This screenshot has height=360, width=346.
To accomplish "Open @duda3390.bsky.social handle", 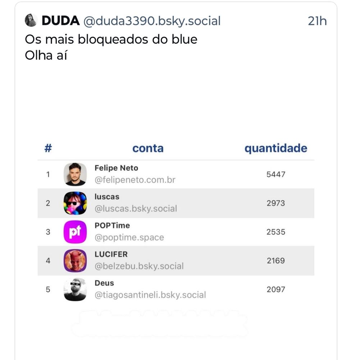I will point(152,21).
